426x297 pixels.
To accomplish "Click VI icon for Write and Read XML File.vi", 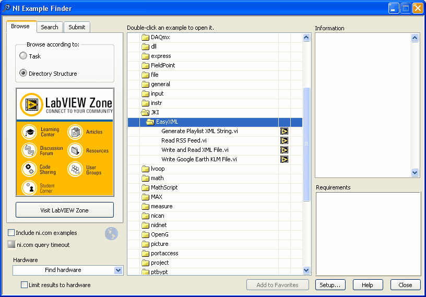I will pos(284,150).
